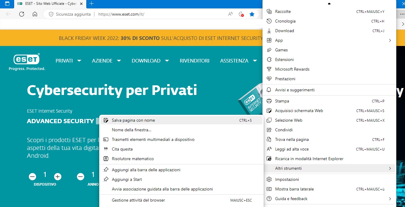Open the AZIENDE dropdown in site navigation
This screenshot has height=207, width=405.
coord(106,61)
